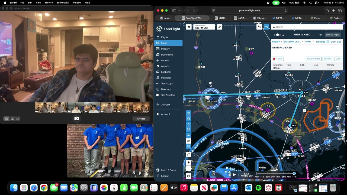Viewport: 347px width, 195px height.
Task: Reload the plan.foreflight.com page
Action: (x=285, y=11)
